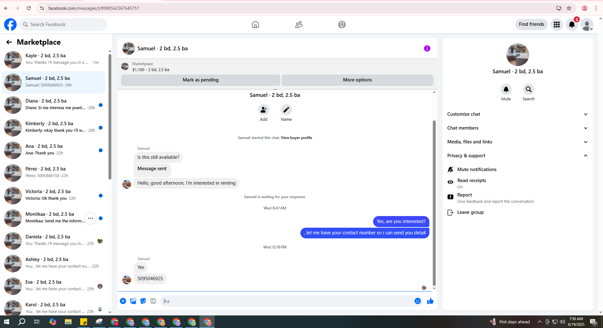The width and height of the screenshot is (603, 328).
Task: Open Windows Task View
Action: coord(37,322)
